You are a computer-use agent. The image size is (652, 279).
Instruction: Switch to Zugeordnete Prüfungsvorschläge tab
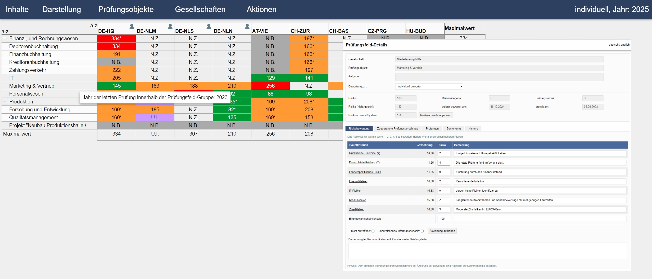[x=397, y=129]
